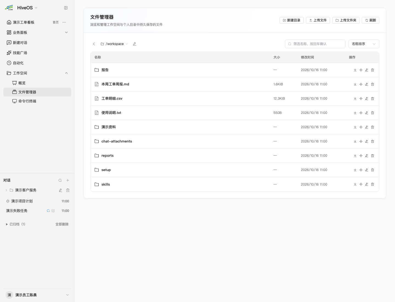395x302 pixels.
Task: Go to 技能广场
Action: tap(37, 53)
